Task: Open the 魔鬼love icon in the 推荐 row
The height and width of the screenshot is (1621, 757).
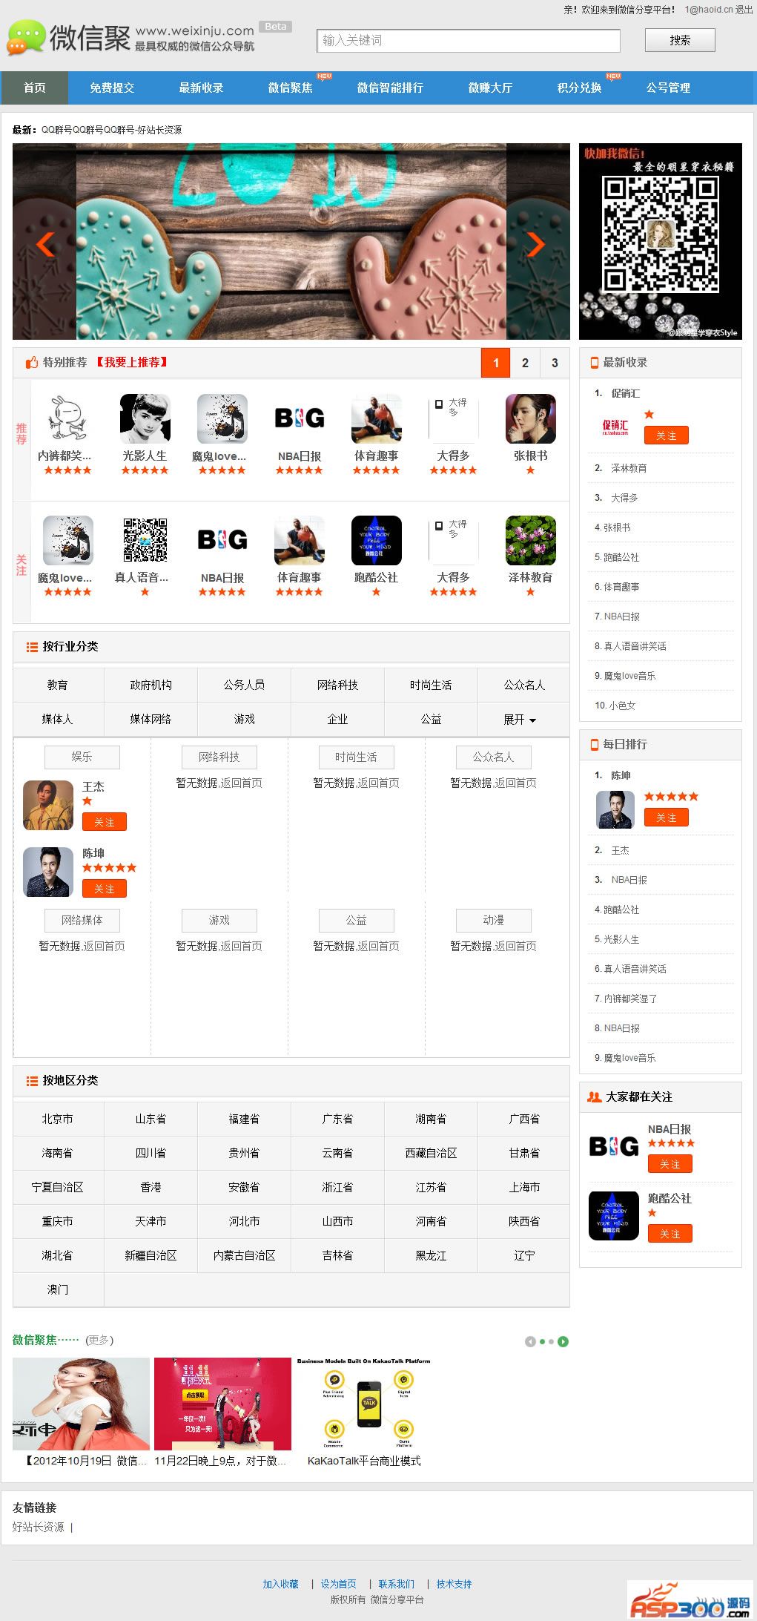Action: (x=222, y=419)
